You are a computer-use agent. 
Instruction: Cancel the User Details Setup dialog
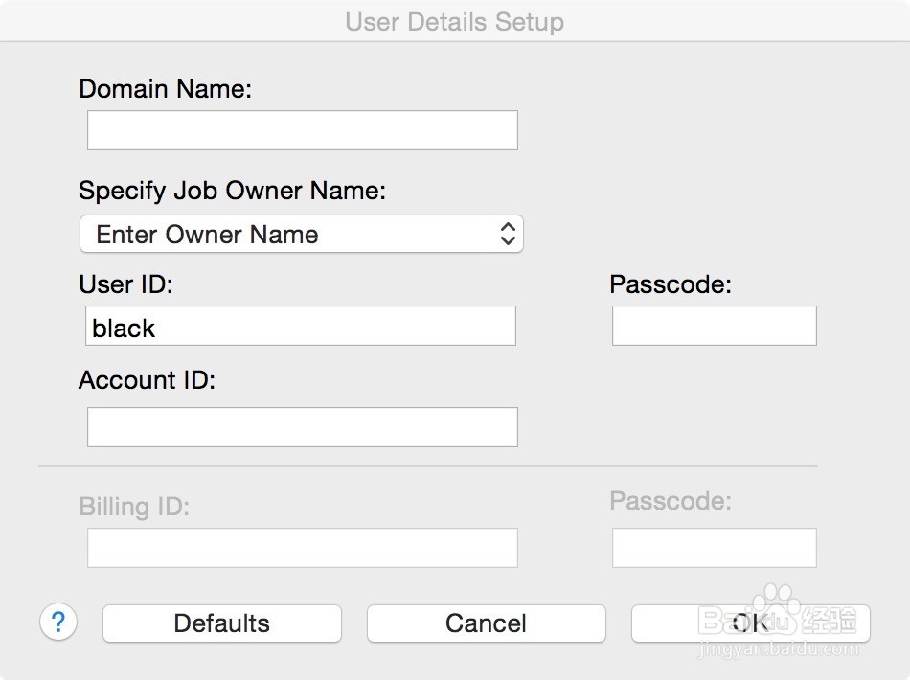[x=486, y=623]
